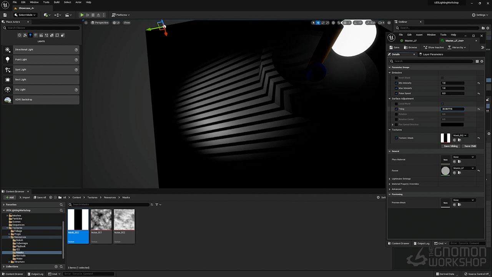Screen dimensions: 492x277
Task: Uncheck the Tiling parameter checkbox
Action: [x=396, y=109]
